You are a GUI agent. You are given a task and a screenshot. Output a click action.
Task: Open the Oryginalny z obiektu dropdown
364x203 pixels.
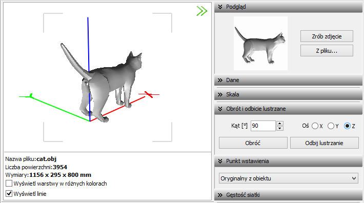click(288, 178)
